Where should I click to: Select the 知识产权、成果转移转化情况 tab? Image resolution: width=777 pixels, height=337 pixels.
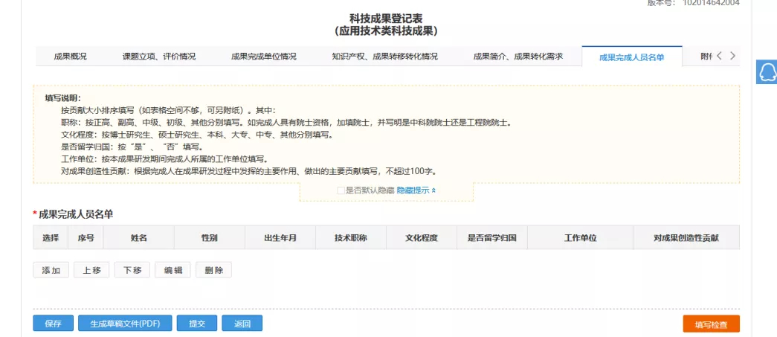point(385,57)
